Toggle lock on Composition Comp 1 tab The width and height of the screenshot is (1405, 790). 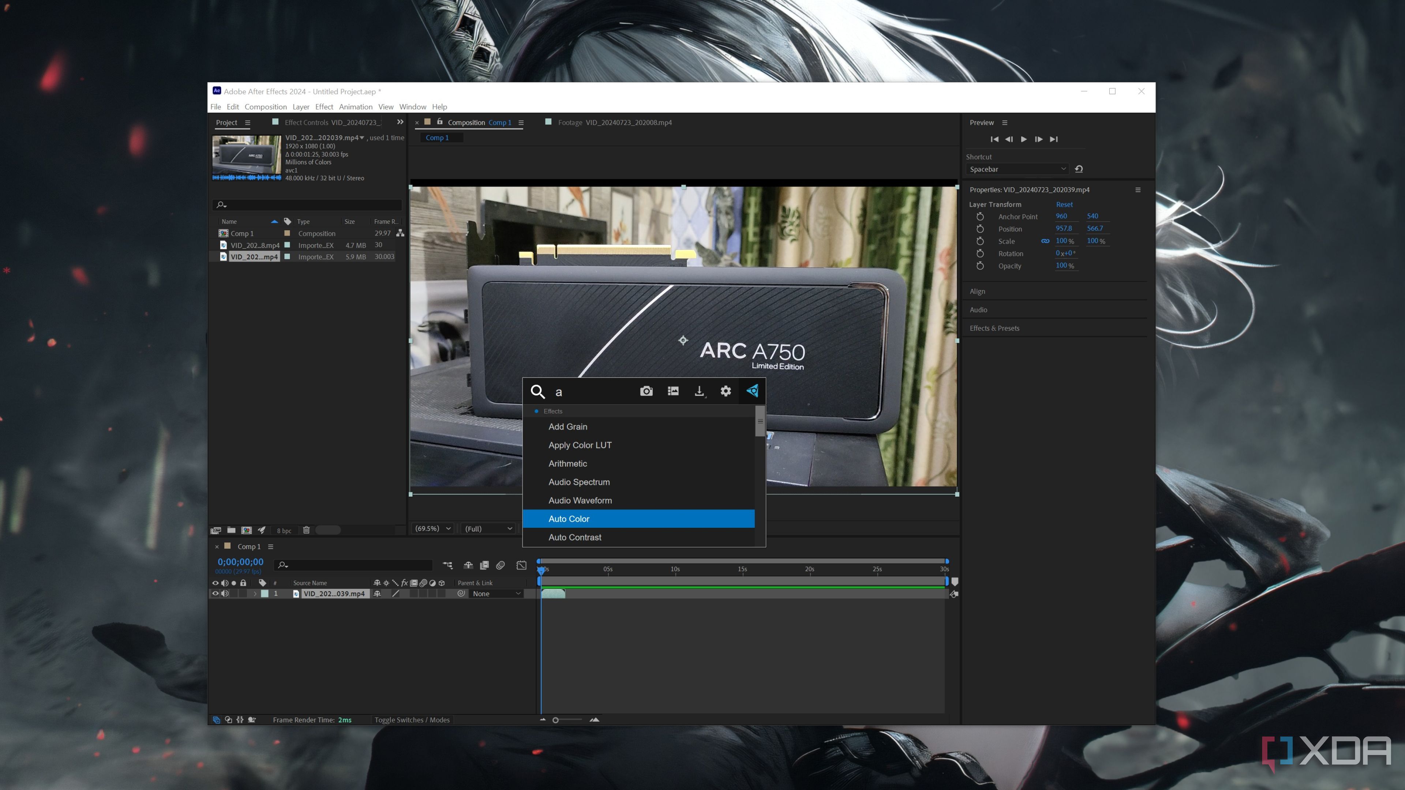(439, 121)
